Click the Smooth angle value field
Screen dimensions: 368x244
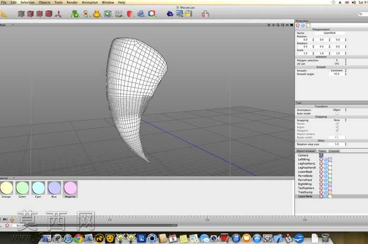(x=336, y=74)
